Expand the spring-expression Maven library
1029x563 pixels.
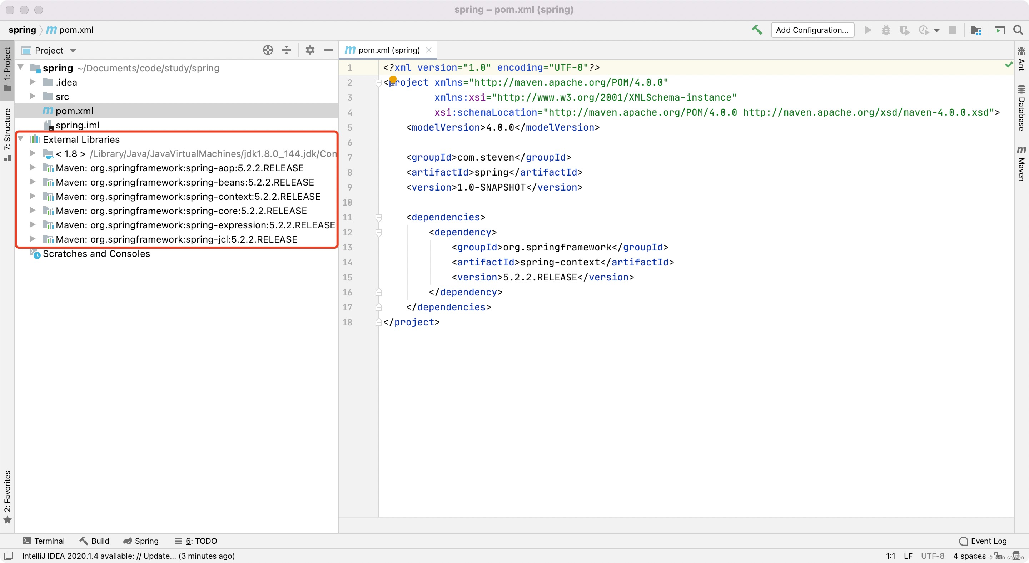(33, 225)
